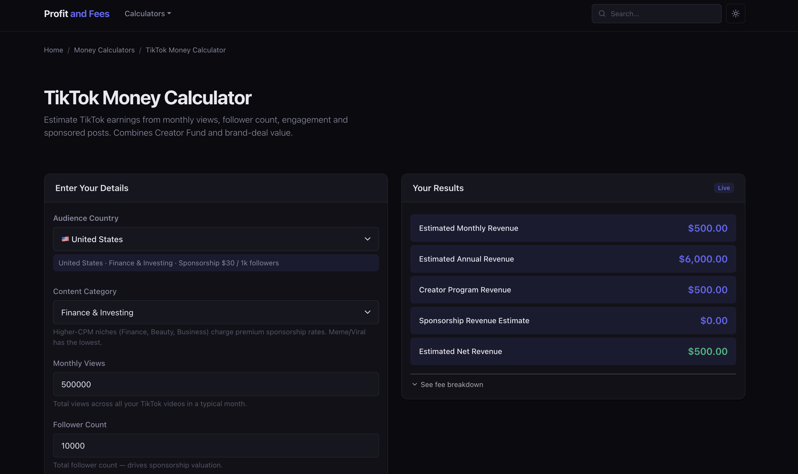This screenshot has height=474, width=798.
Task: Select the Estimated Net Revenue value $500.00
Action: click(708, 351)
